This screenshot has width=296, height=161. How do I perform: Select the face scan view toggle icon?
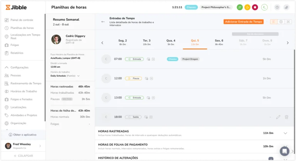coord(288,21)
